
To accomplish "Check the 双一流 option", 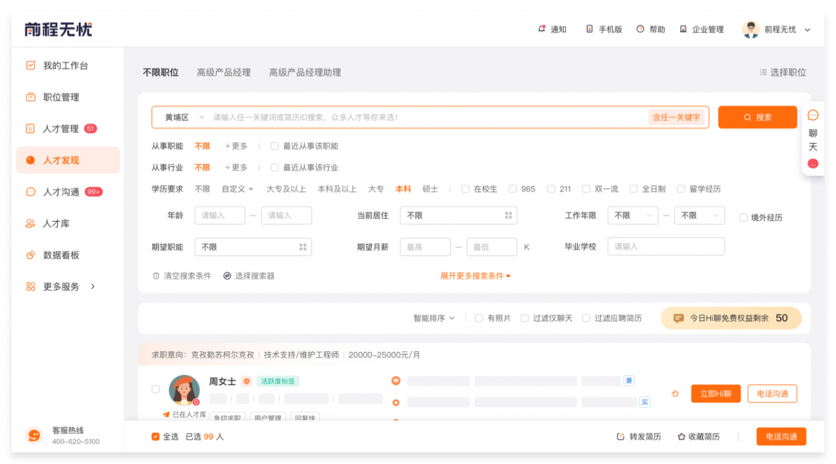I will (x=586, y=189).
